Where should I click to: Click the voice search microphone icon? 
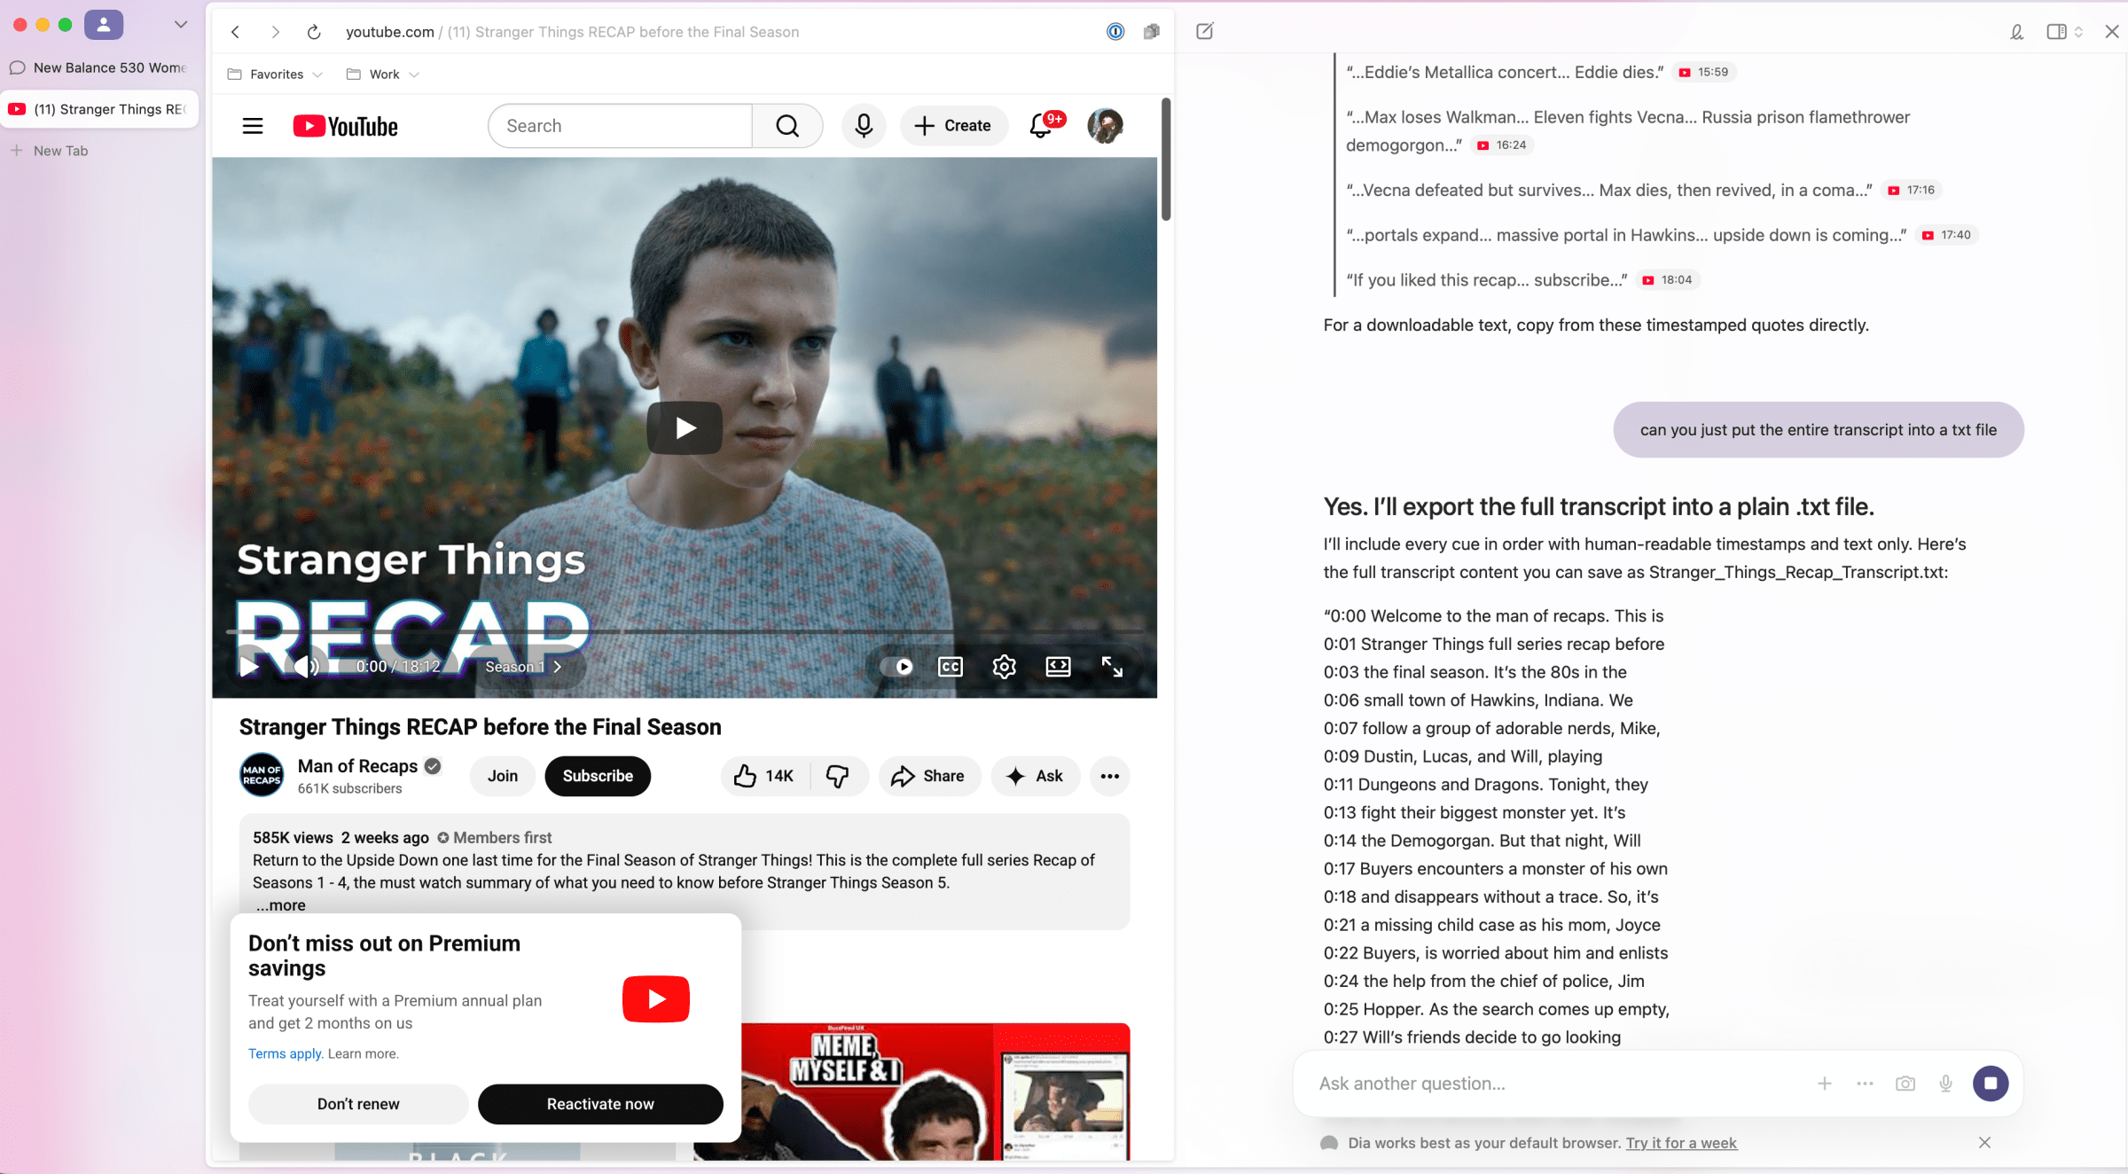coord(863,126)
